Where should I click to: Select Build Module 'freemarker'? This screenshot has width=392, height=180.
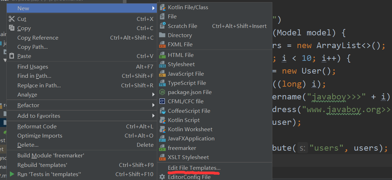[82, 156]
